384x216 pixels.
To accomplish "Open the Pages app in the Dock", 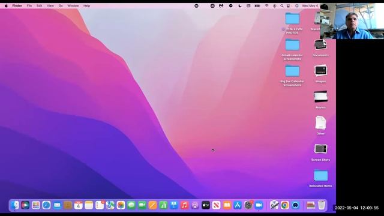I will 152,205.
